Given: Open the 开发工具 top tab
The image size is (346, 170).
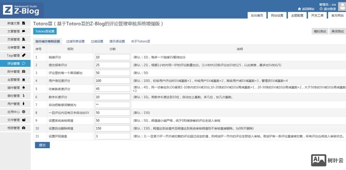Looking at the screenshot, I should 317,15.
